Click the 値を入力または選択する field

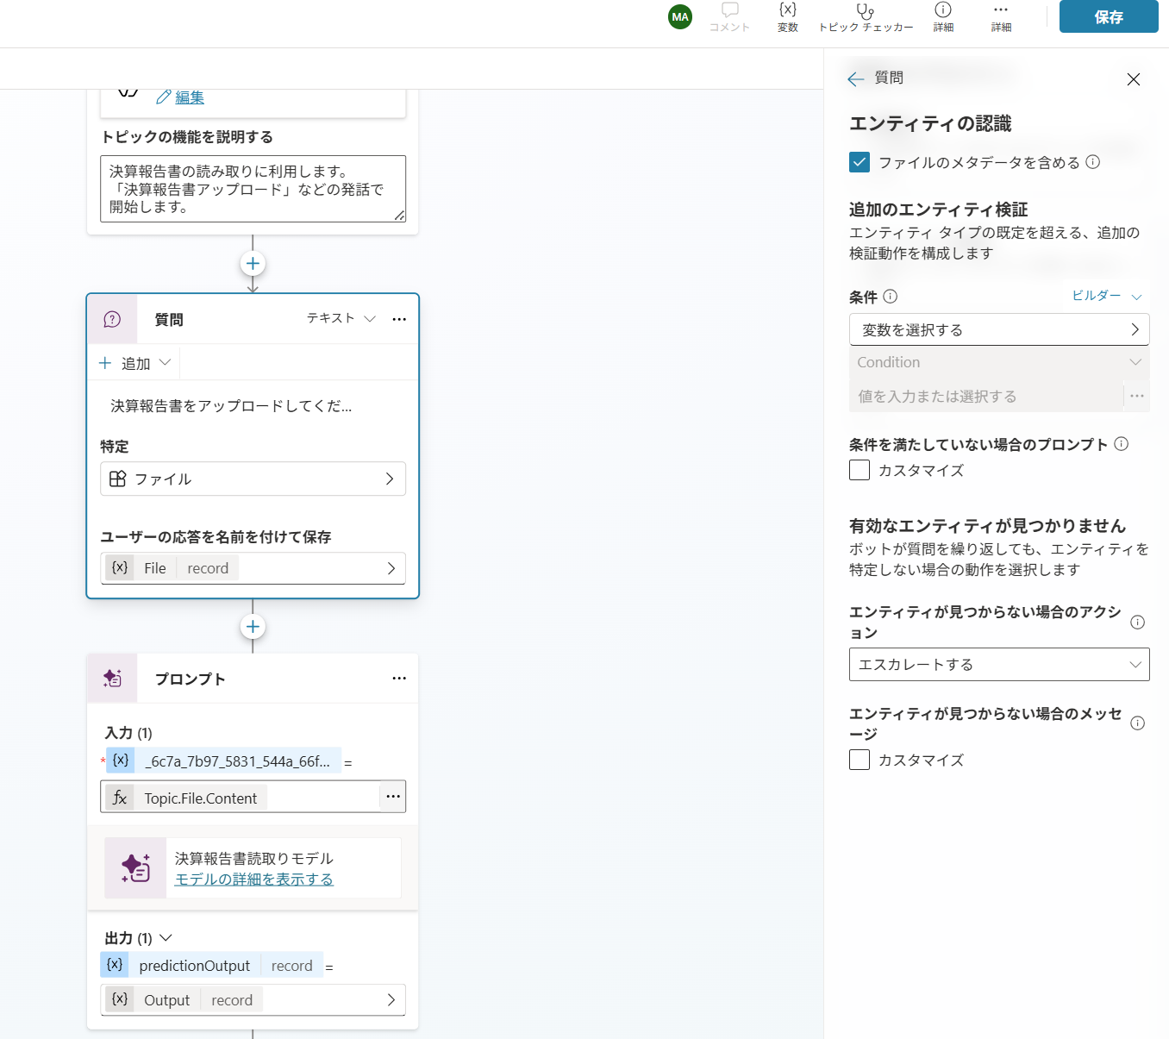986,397
